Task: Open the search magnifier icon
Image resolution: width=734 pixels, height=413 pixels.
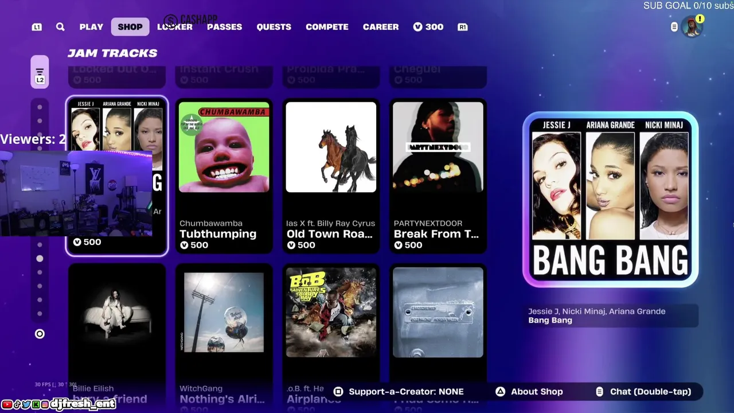Action: coord(60,27)
